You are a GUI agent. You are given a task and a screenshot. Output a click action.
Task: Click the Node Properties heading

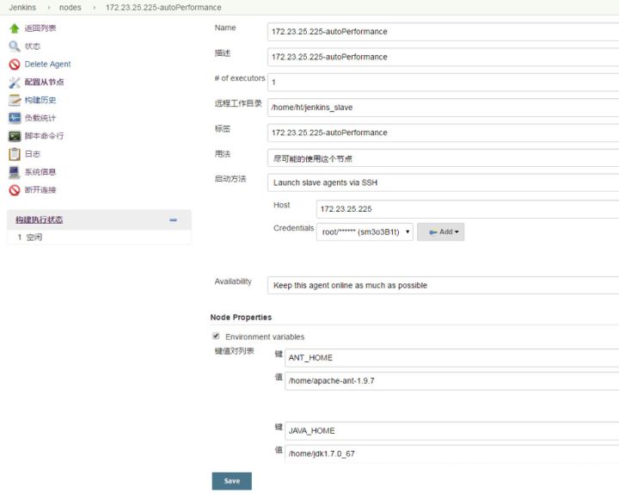(x=241, y=318)
